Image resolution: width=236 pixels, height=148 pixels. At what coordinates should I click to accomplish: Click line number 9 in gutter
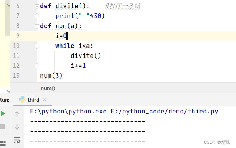pos(18,36)
